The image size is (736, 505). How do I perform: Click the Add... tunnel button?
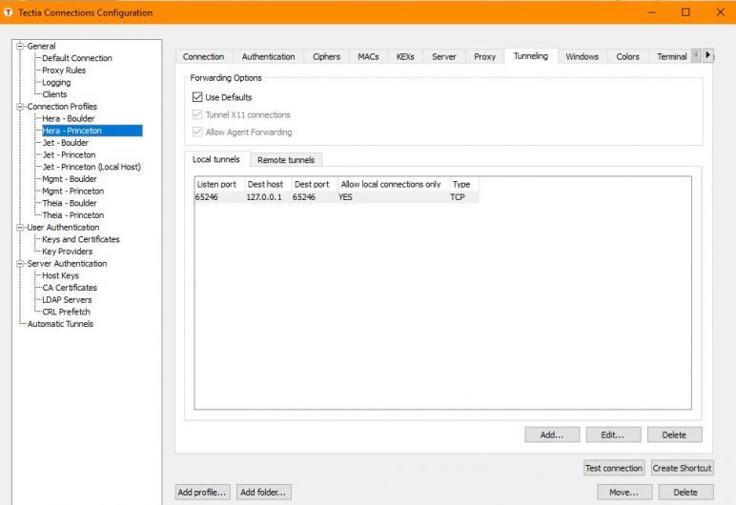coord(552,434)
